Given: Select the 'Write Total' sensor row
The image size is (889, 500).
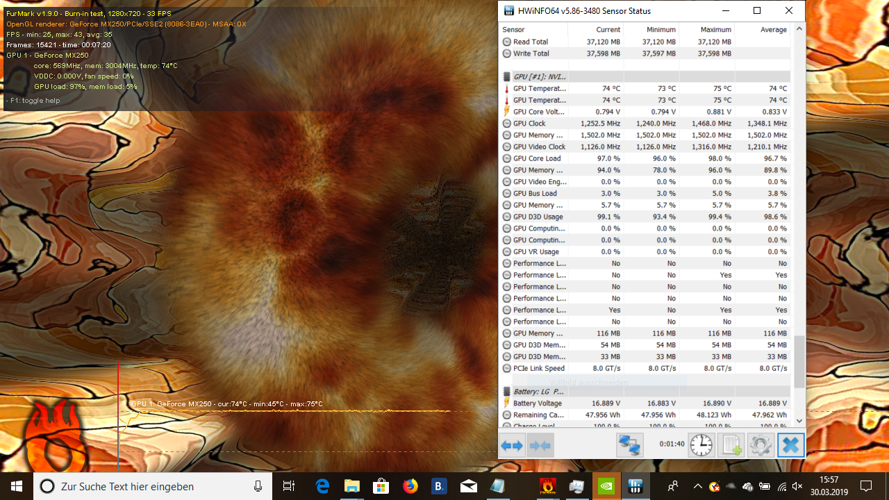Looking at the screenshot, I should click(645, 53).
